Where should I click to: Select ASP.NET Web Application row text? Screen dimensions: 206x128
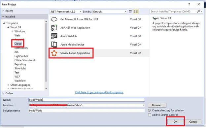[75, 28]
